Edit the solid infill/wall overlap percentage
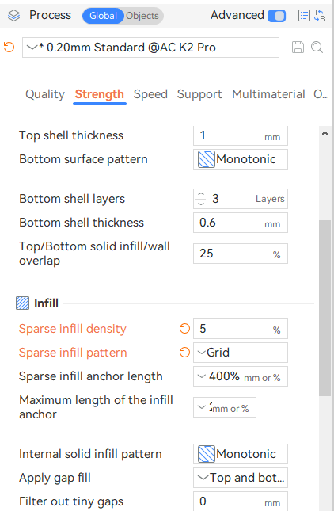334x511 pixels. pos(241,254)
